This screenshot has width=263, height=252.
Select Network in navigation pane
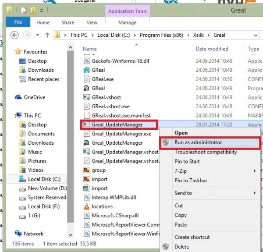point(34,234)
